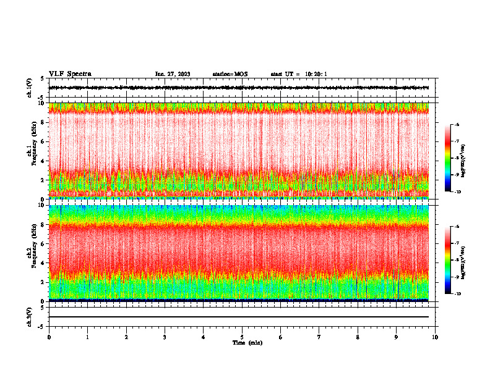Click the "-10" label on the ch.2 color bar
This screenshot has height=378, width=490.
[458, 294]
